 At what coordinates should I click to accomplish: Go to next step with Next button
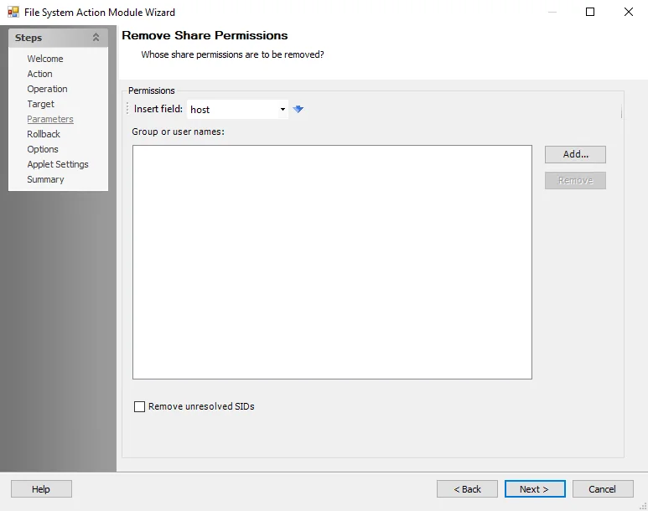[535, 489]
